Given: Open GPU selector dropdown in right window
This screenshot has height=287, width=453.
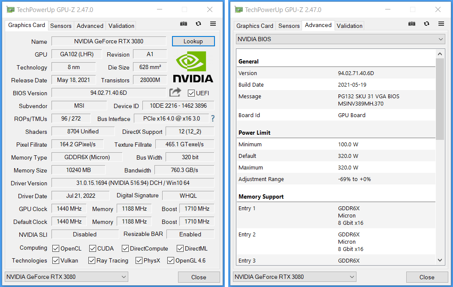Looking at the screenshot, I should 295,277.
